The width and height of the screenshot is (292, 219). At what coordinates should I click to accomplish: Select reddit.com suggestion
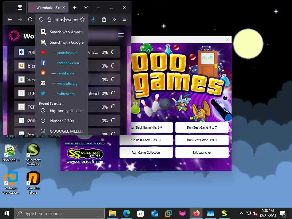point(62,73)
